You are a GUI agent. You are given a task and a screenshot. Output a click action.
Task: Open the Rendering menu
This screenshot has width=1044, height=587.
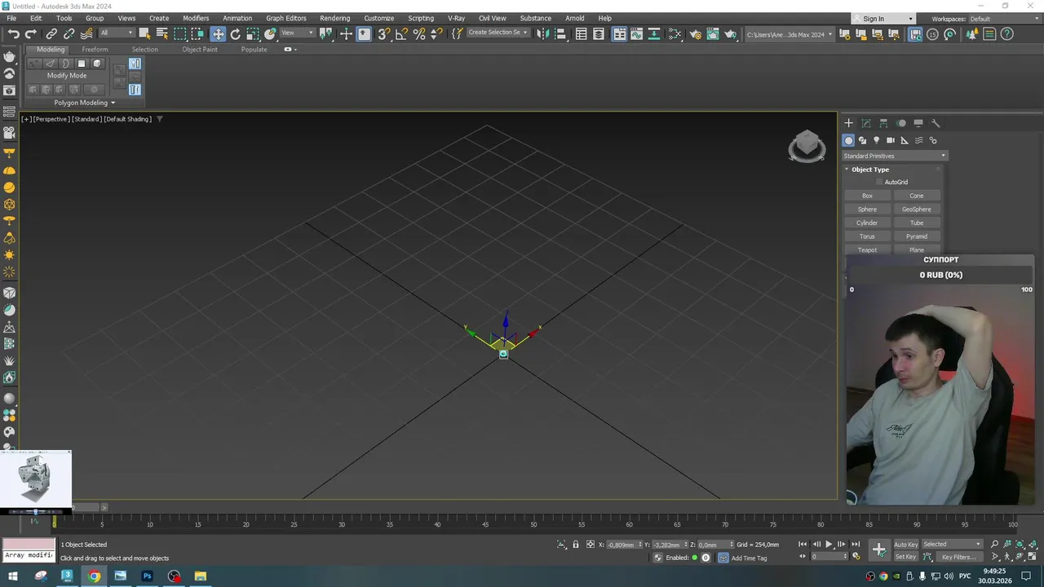pyautogui.click(x=334, y=18)
